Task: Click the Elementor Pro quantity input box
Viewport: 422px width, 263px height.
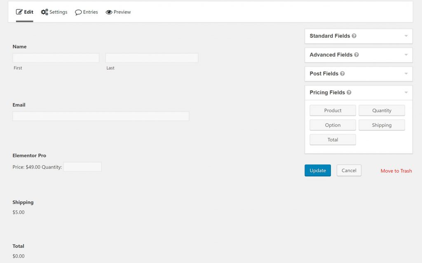Action: (82, 167)
